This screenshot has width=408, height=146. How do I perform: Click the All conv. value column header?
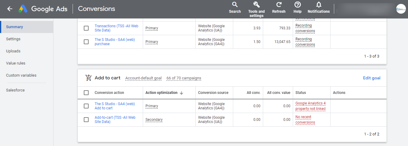(x=279, y=93)
